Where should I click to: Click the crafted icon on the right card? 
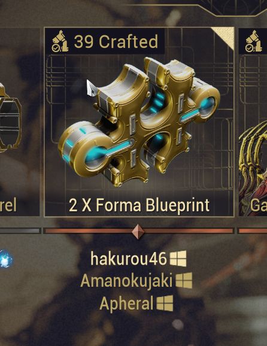pyautogui.click(x=253, y=41)
